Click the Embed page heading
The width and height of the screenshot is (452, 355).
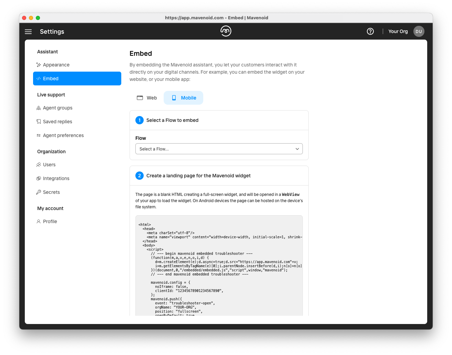pos(141,53)
